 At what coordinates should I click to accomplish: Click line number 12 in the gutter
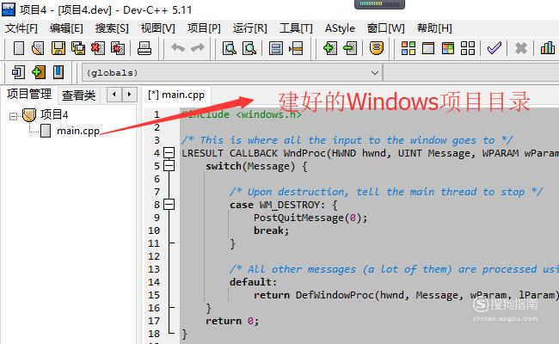(x=154, y=256)
